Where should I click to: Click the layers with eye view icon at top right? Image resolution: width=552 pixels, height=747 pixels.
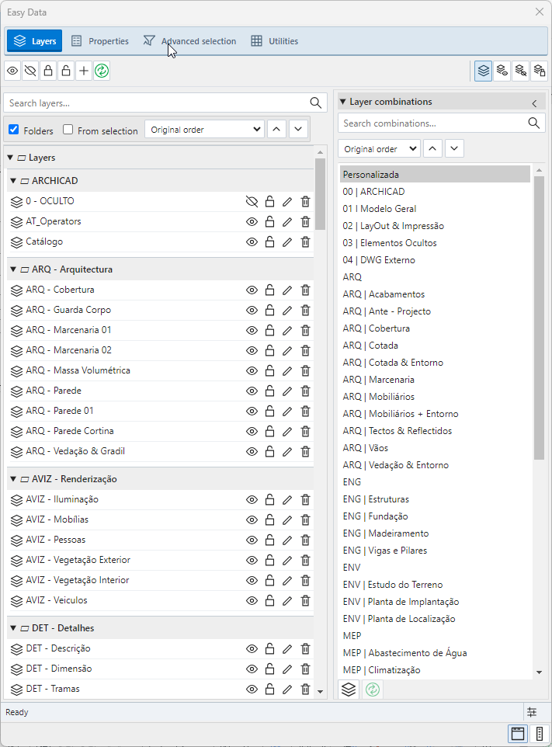tap(502, 71)
